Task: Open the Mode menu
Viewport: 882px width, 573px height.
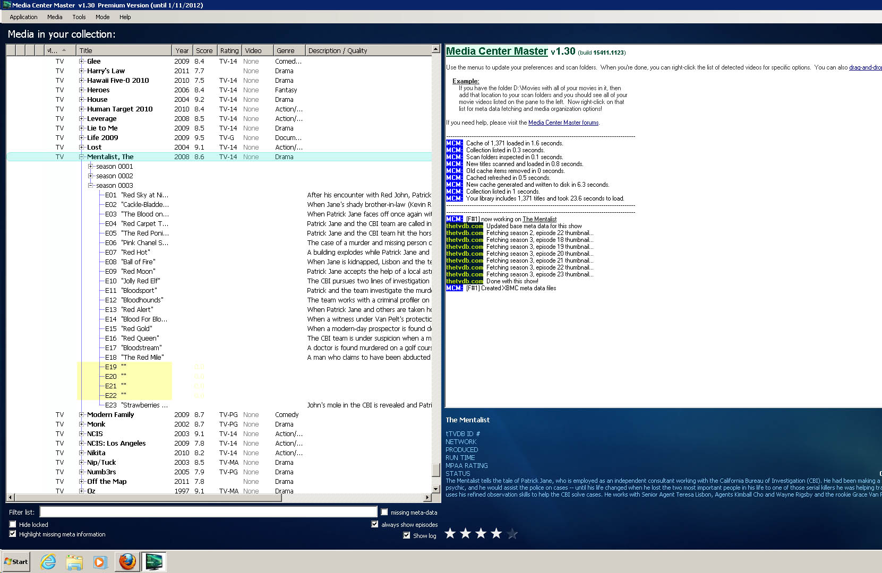Action: coord(102,17)
